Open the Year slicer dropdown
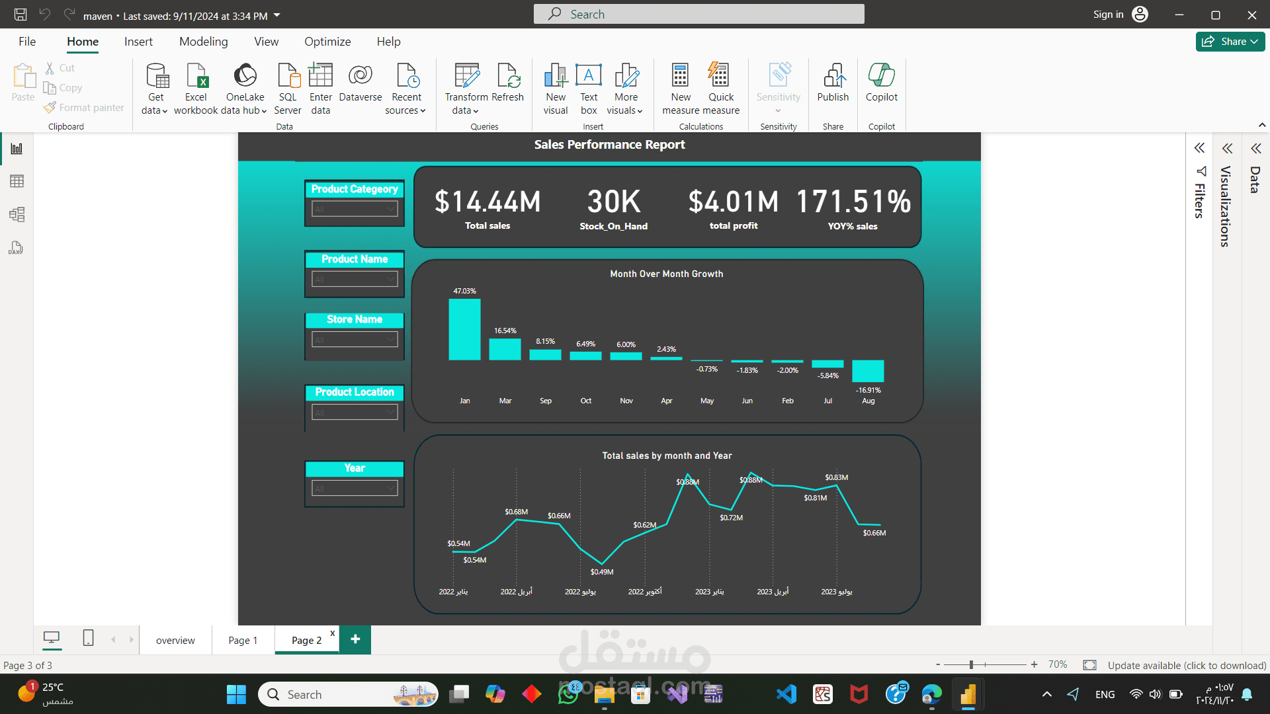The image size is (1270, 714). tap(391, 489)
